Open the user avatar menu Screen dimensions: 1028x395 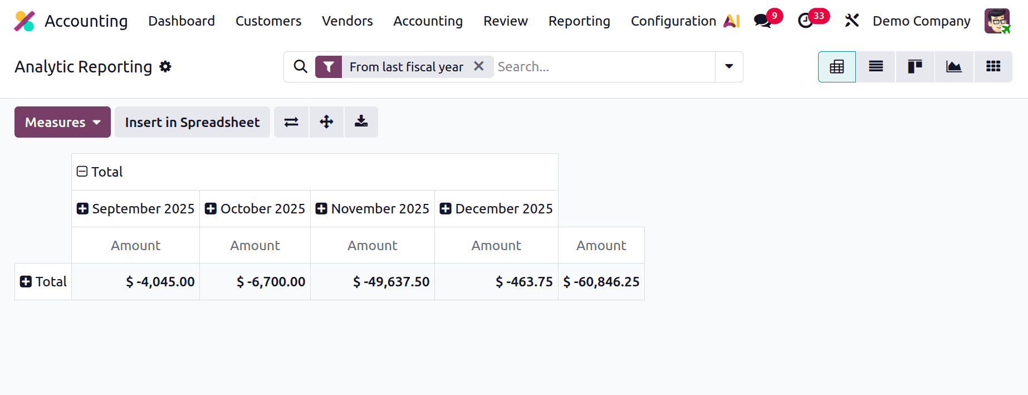tap(997, 21)
